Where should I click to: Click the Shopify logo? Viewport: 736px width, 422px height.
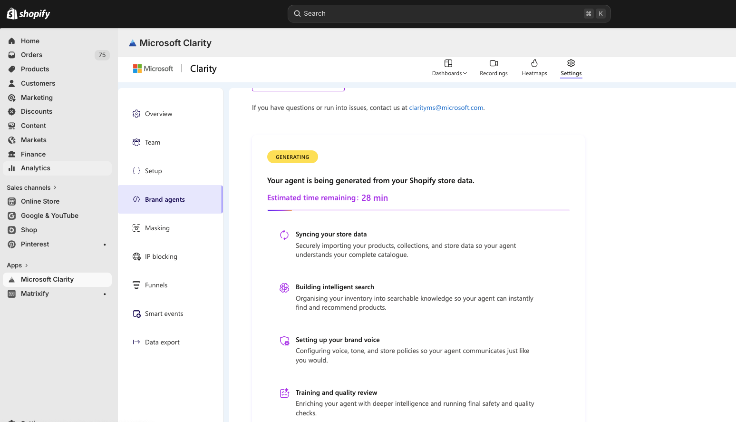(29, 14)
